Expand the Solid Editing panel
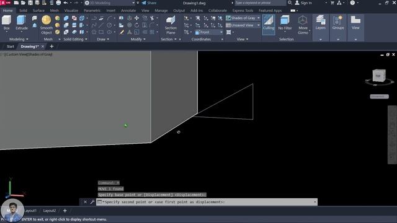This screenshot has width=397, height=223. click(75, 39)
